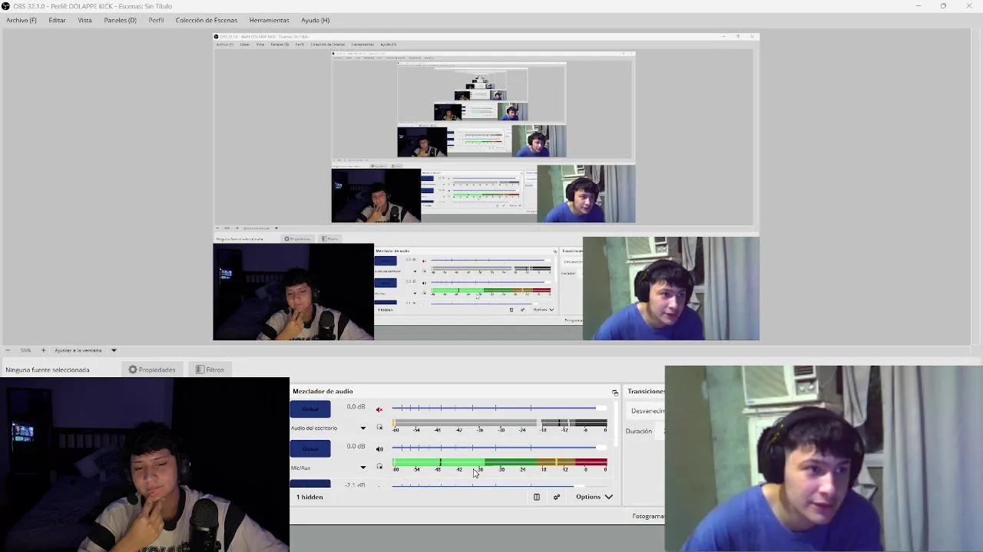Open the Editar menu
Viewport: 983px width, 552px height.
pos(57,20)
